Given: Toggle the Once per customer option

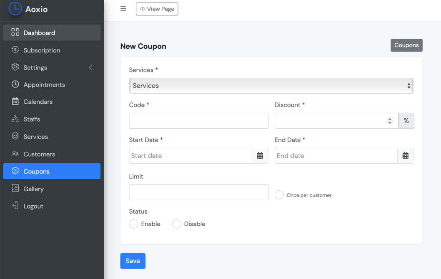Looking at the screenshot, I should pyautogui.click(x=279, y=195).
